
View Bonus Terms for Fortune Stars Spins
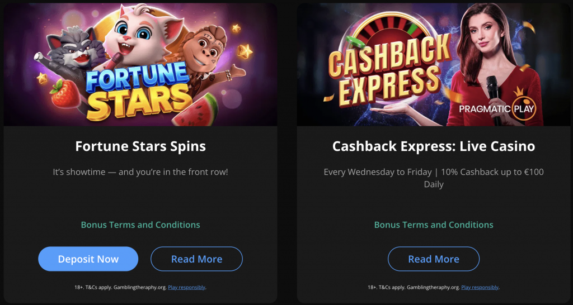[x=140, y=225]
